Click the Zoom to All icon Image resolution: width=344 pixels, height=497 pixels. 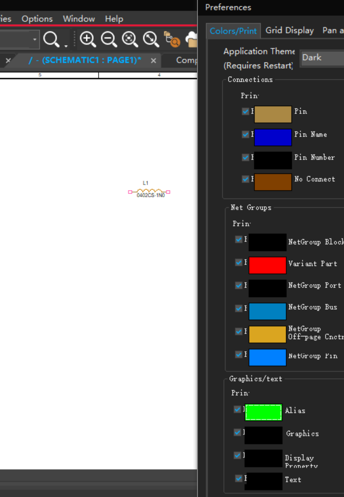tap(151, 40)
